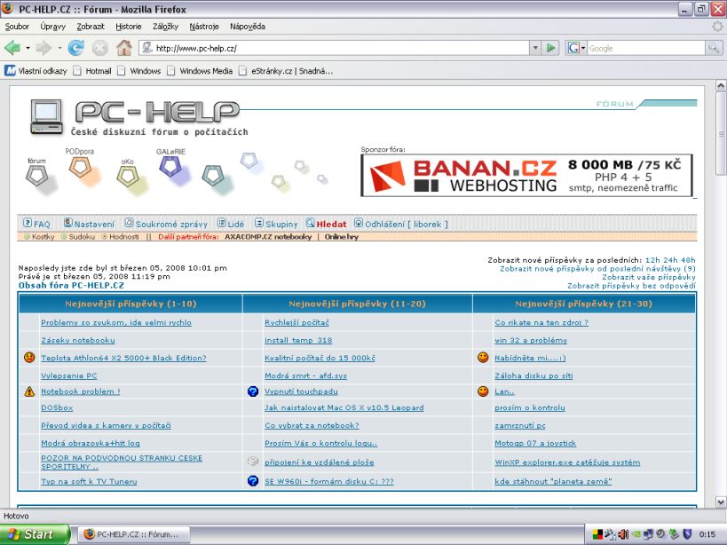Screen dimensions: 727x545
Task: Click the volume speaker tray icon
Action: click(623, 534)
